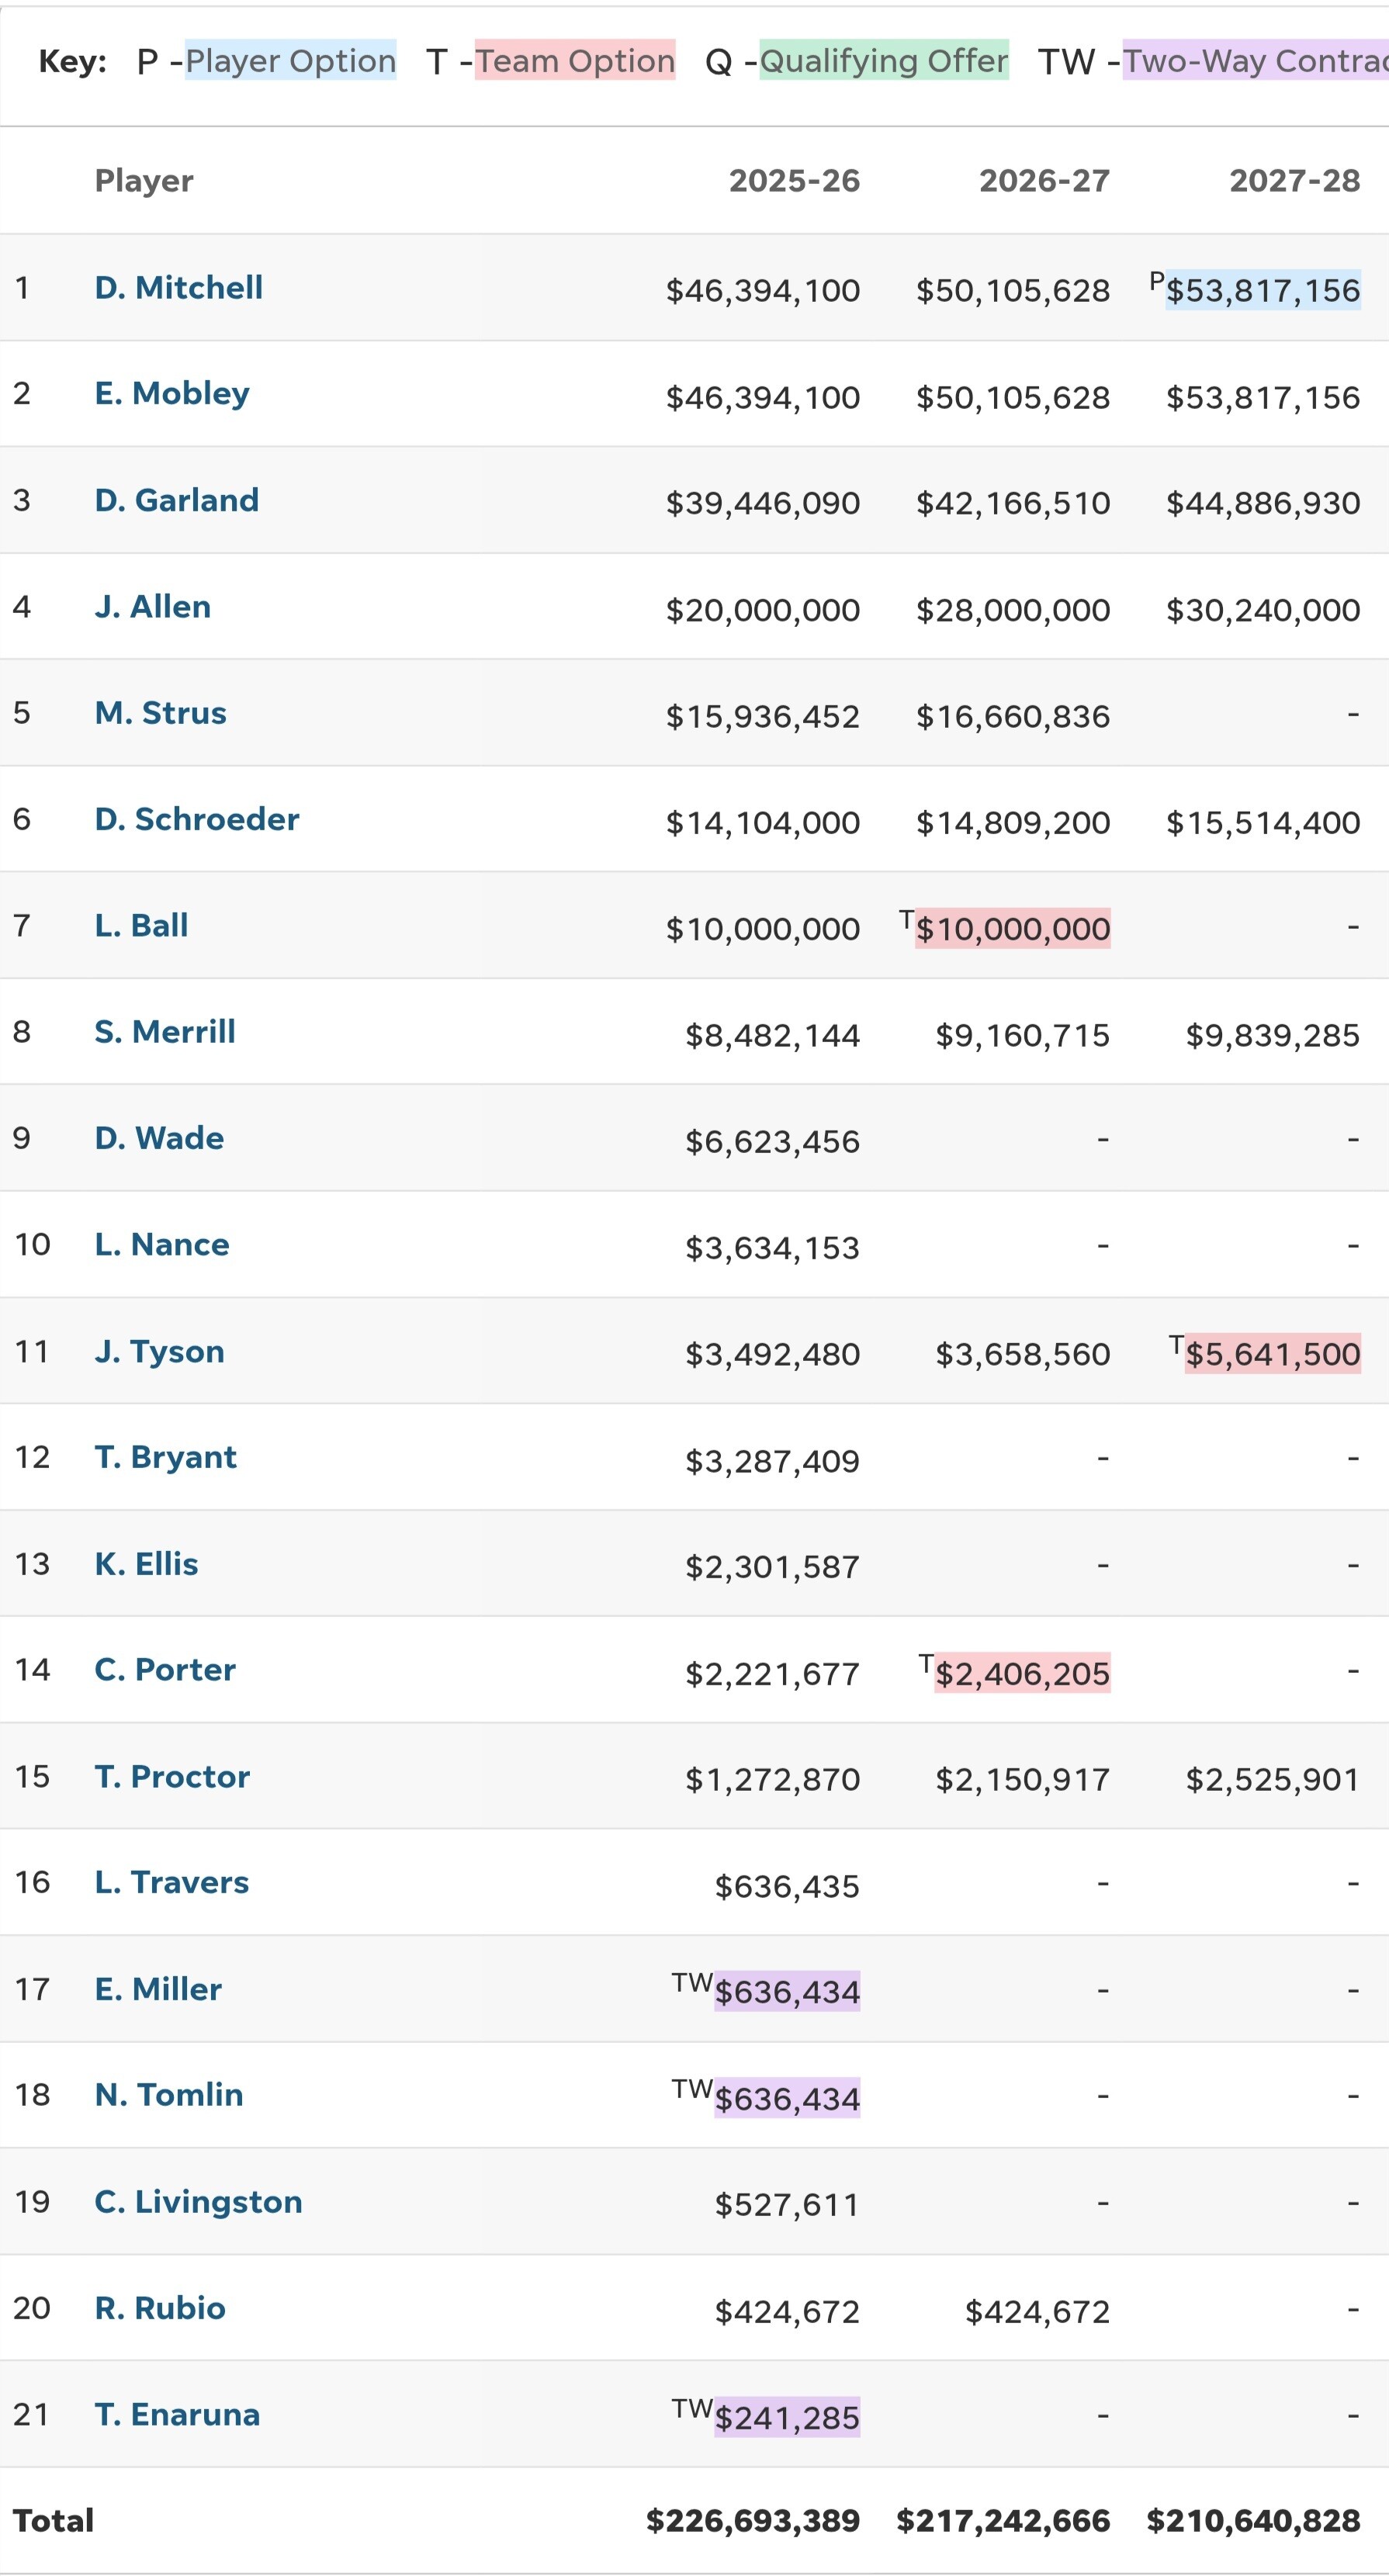This screenshot has height=2576, width=1389.
Task: Click D. Schroeder's name link
Action: coord(196,819)
